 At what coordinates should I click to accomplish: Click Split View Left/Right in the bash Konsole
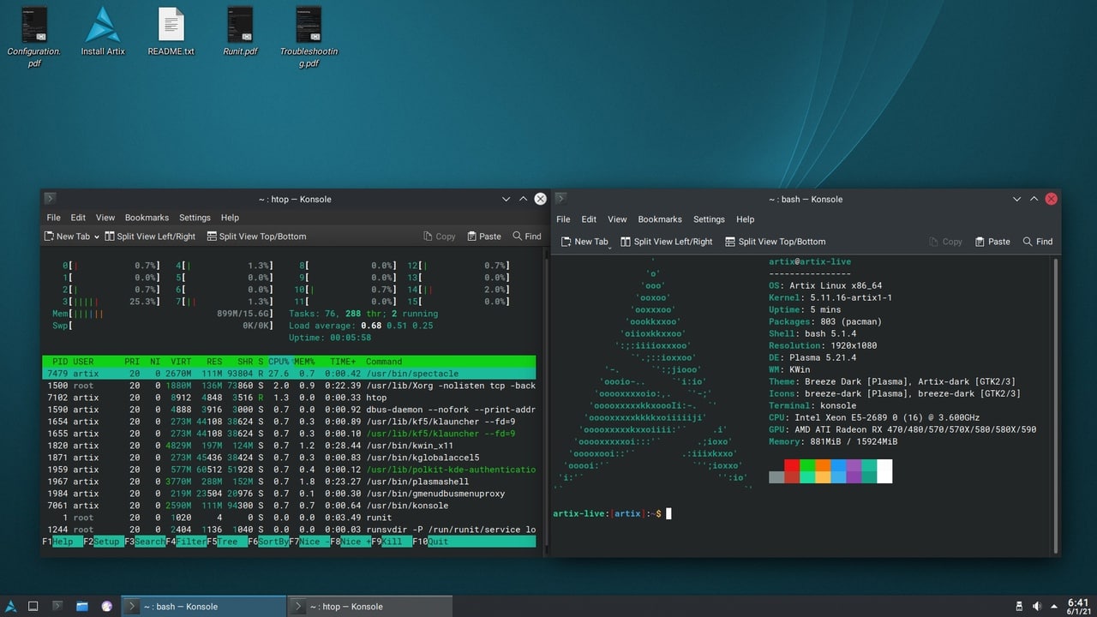(x=667, y=242)
